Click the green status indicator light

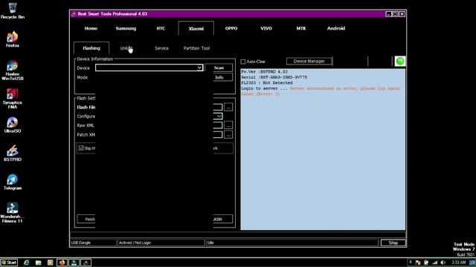(400, 61)
